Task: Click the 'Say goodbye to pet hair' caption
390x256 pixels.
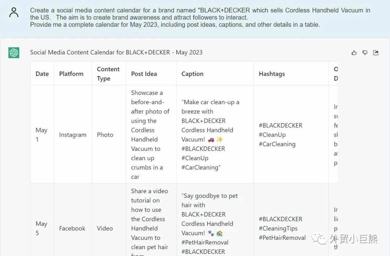Action: (210, 223)
